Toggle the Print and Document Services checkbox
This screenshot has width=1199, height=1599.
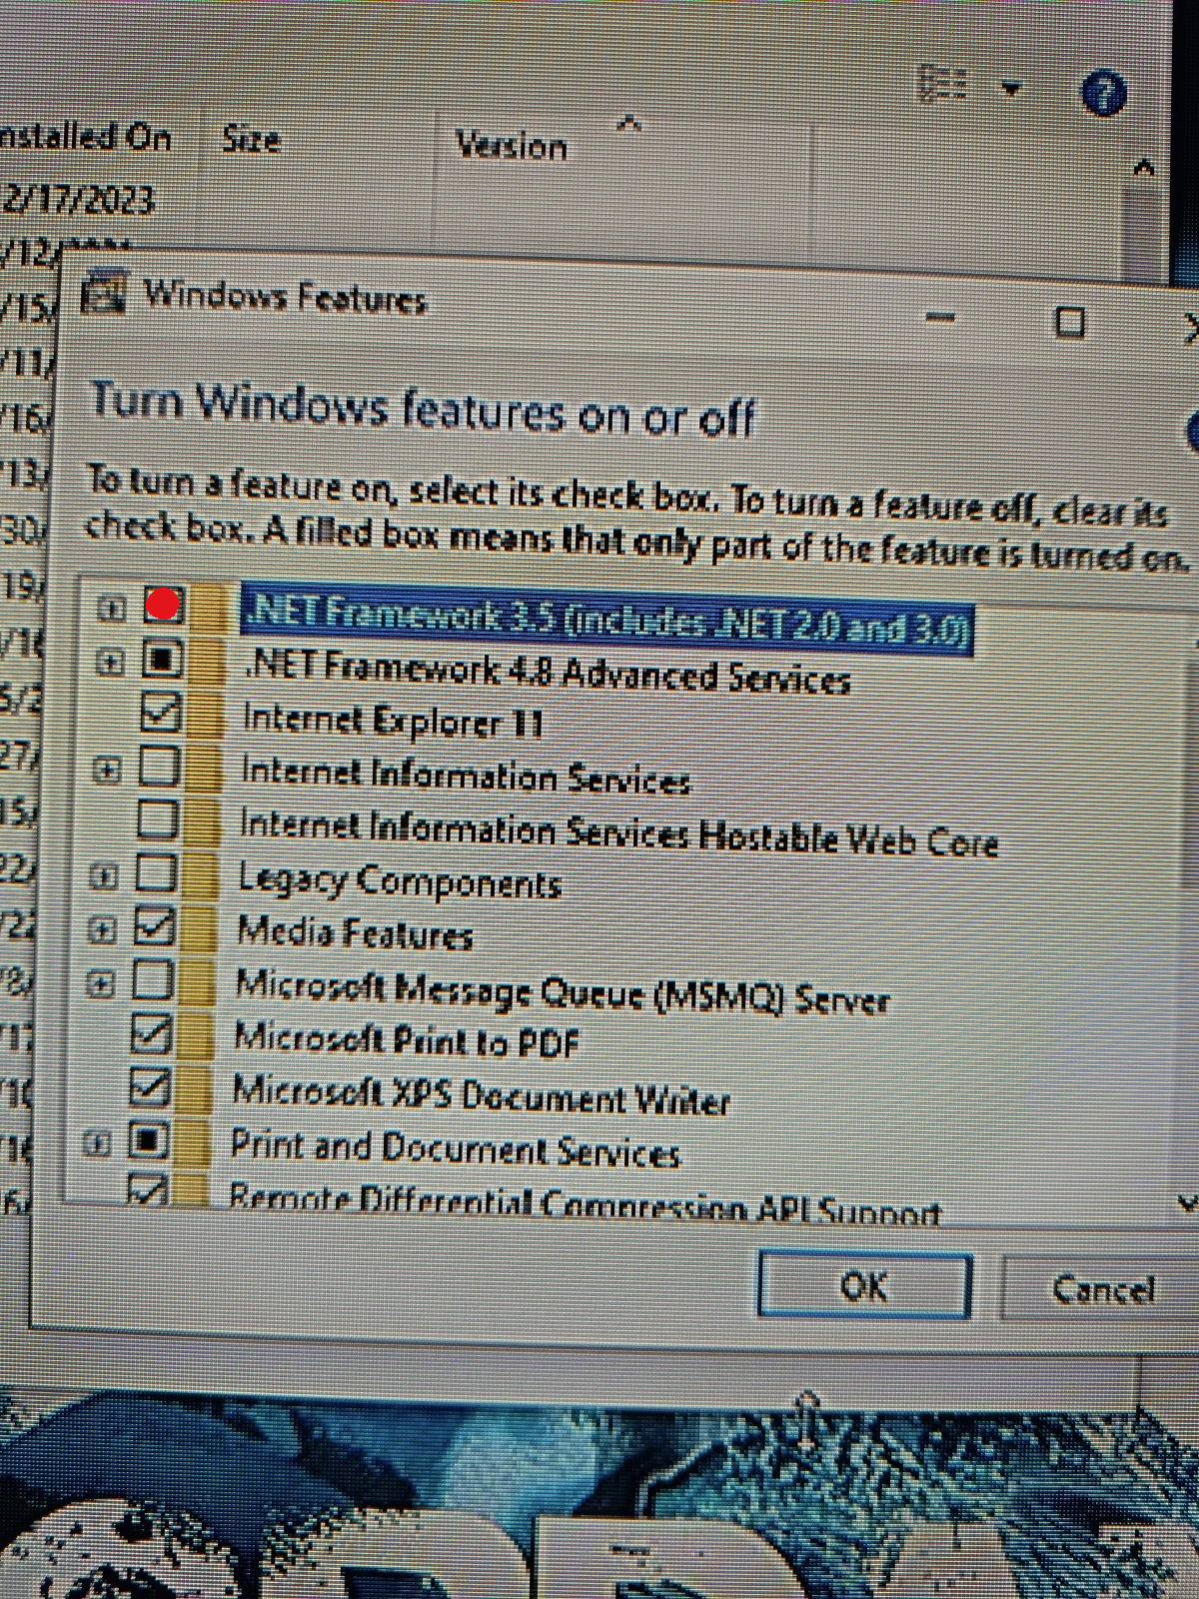[x=148, y=1140]
